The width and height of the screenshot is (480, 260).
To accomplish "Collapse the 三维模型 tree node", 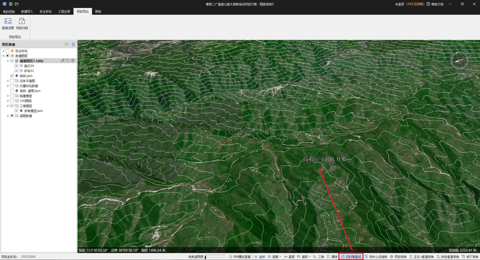I will [8, 106].
